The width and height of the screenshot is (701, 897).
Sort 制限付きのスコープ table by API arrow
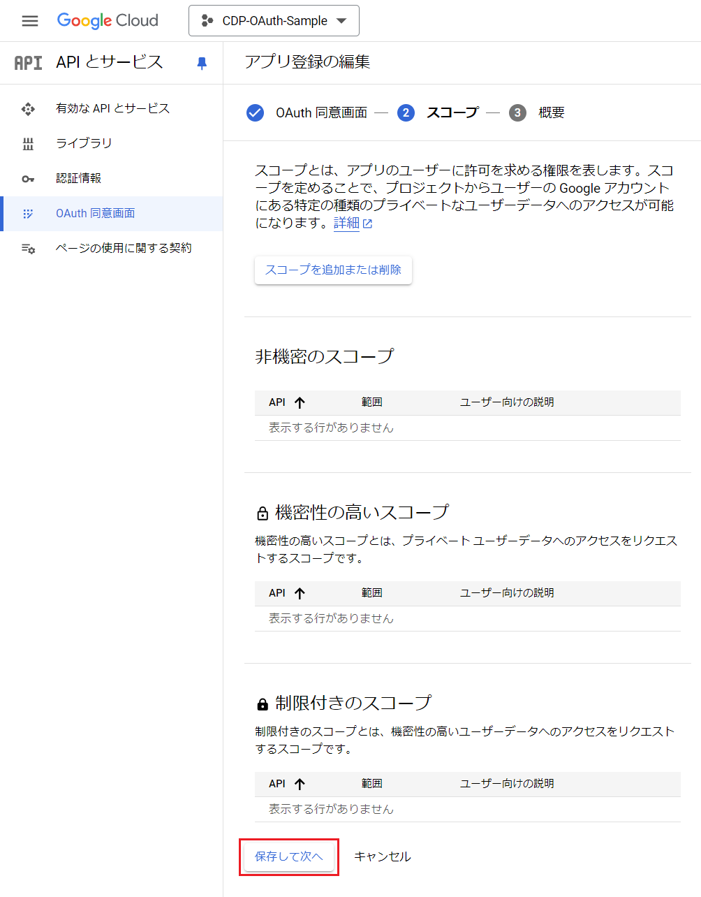(x=300, y=784)
